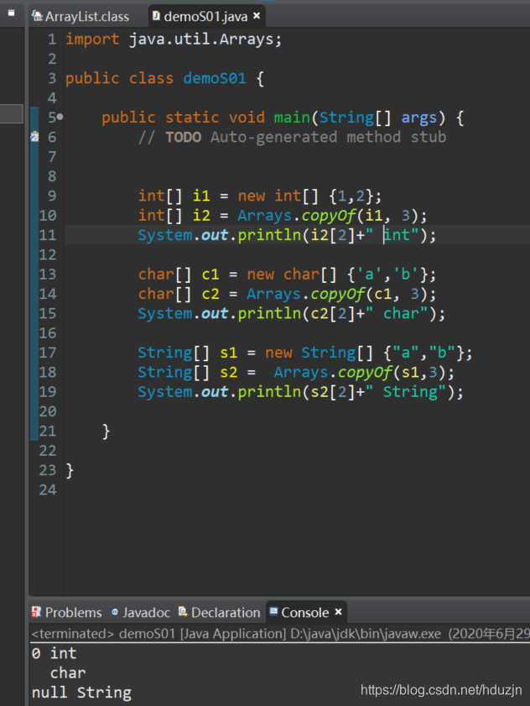Click variable s2 declaration on line 18
Image resolution: width=530 pixels, height=706 pixels.
[x=229, y=373]
